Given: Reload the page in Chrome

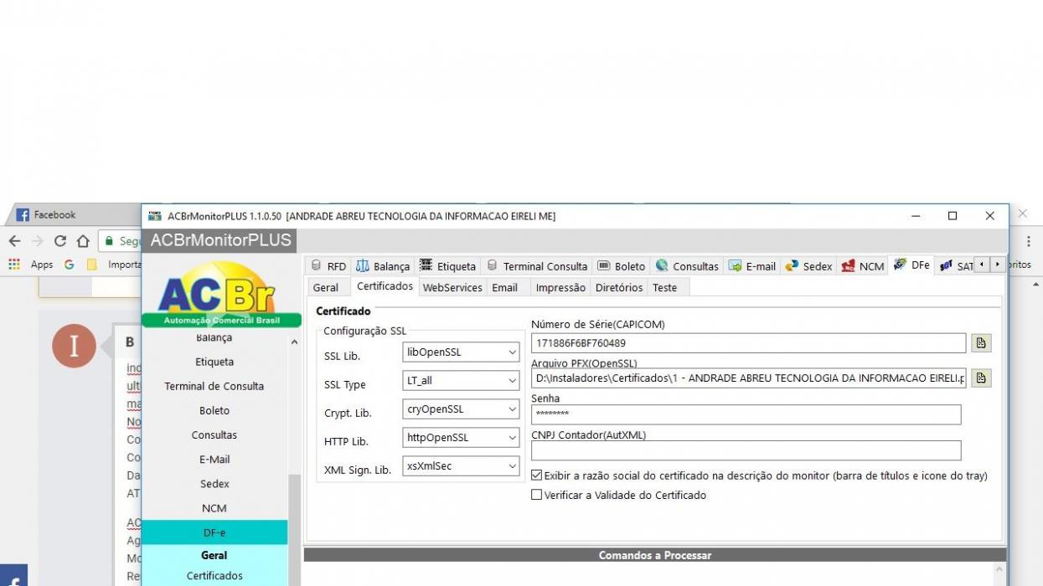Looking at the screenshot, I should pyautogui.click(x=60, y=241).
